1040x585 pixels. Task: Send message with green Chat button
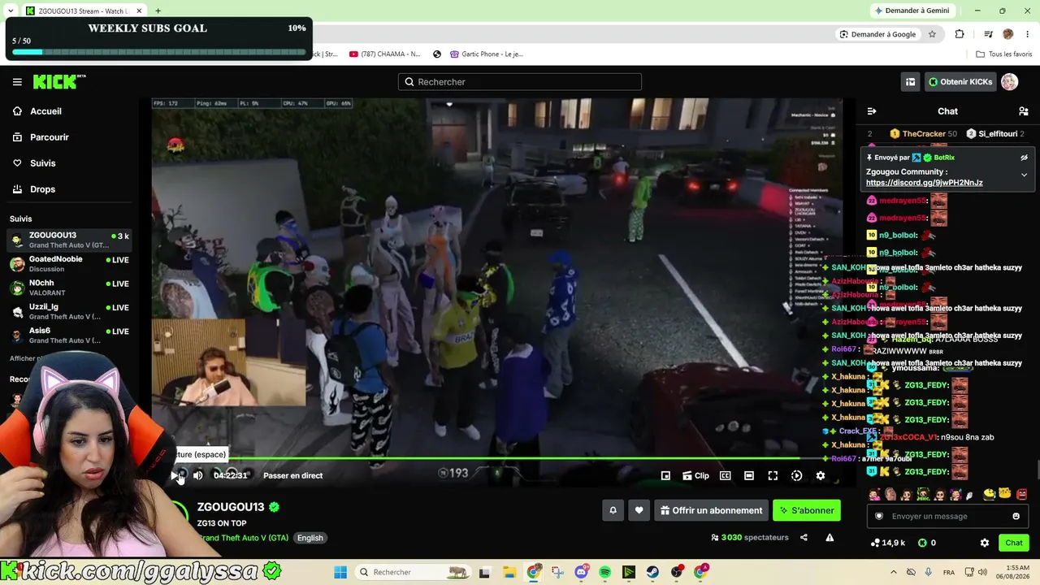pyautogui.click(x=1014, y=543)
